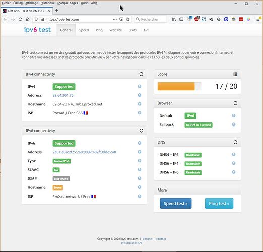This screenshot has height=252, width=263.
Task: Click the Speed test button
Action: [x=176, y=203]
